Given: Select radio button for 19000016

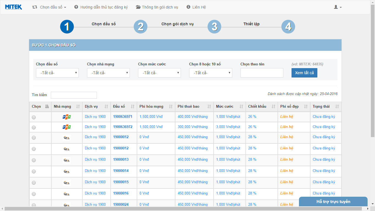Looking at the screenshot, I should click(x=34, y=194).
